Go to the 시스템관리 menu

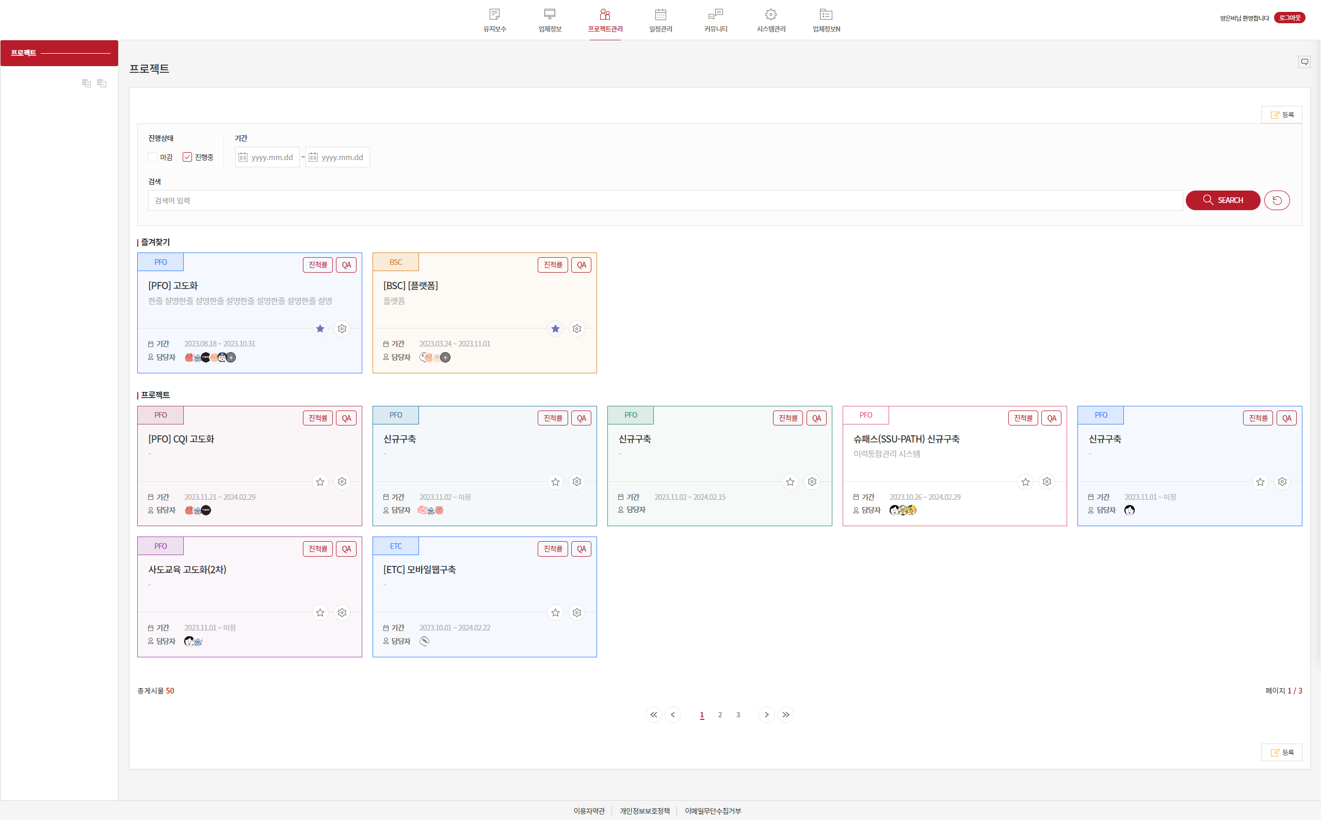pyautogui.click(x=770, y=20)
